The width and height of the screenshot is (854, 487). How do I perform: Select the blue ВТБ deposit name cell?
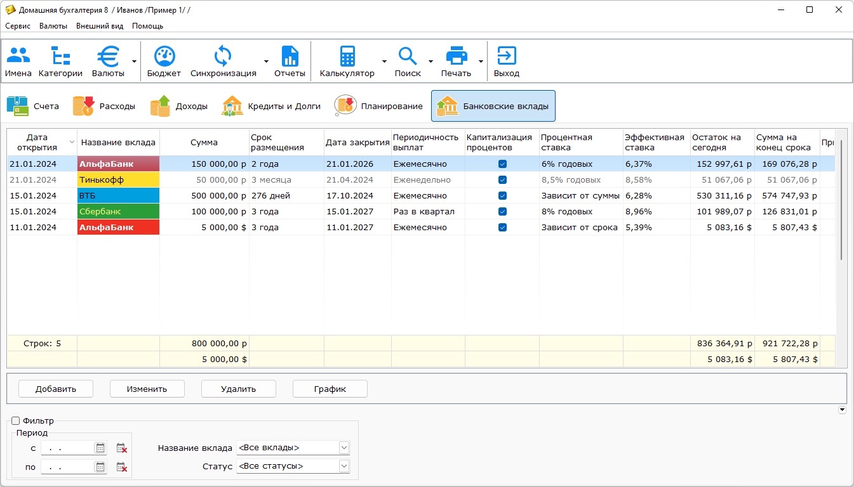pos(118,195)
